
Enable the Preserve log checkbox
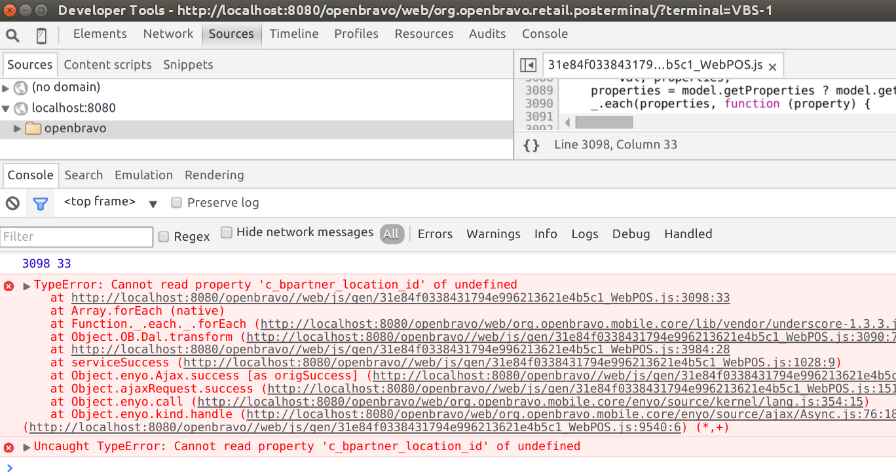click(176, 203)
